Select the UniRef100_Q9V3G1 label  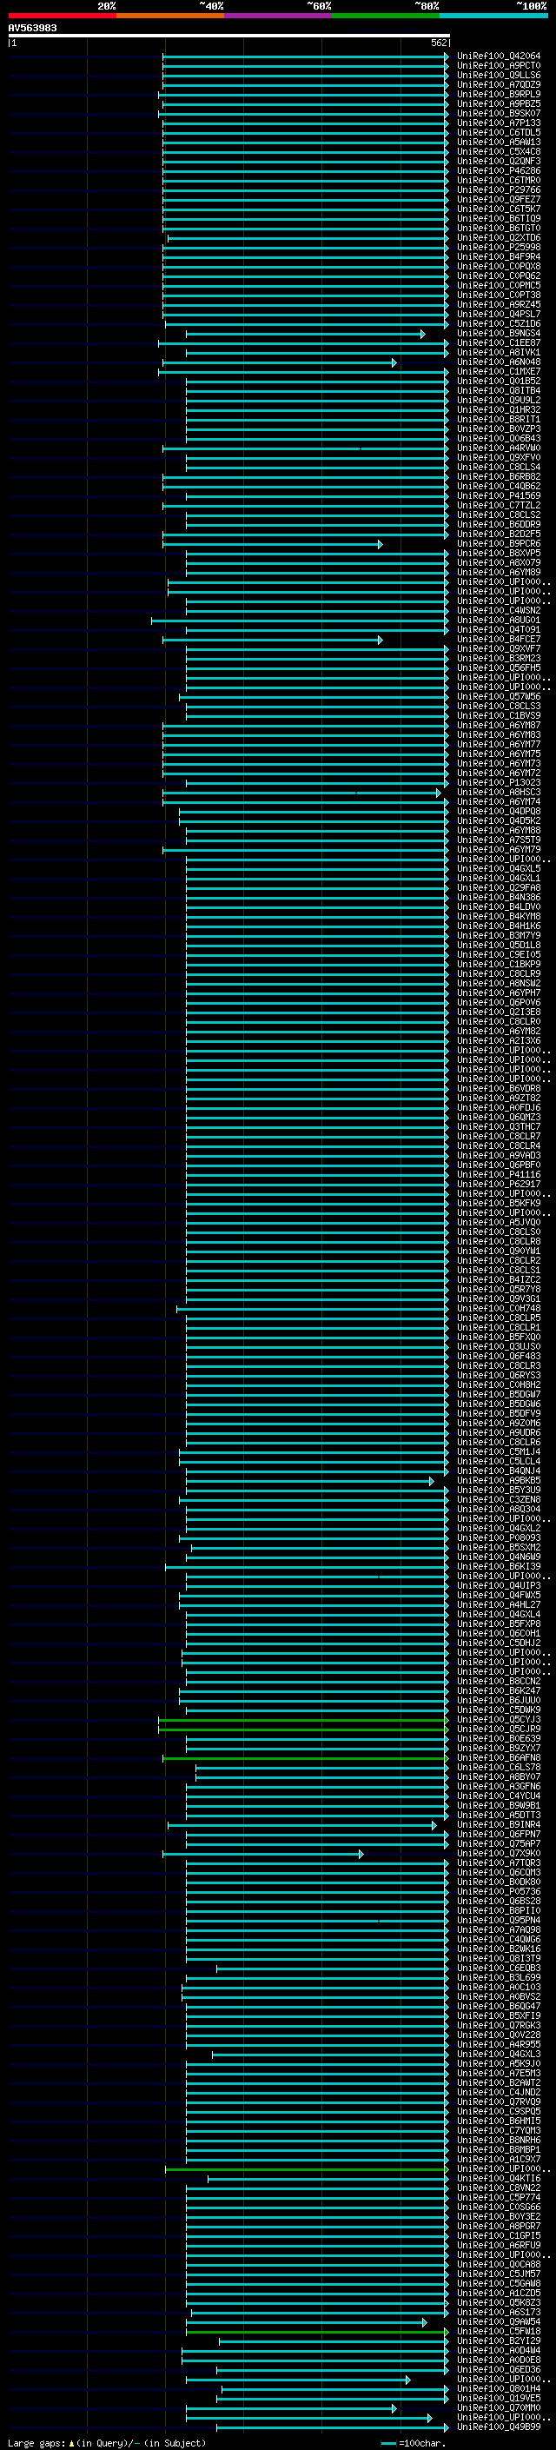[499, 1298]
